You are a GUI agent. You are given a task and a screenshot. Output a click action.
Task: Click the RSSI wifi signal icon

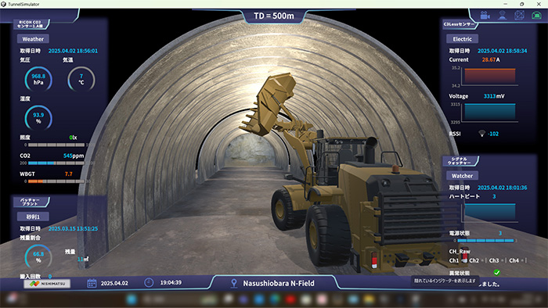(481, 134)
